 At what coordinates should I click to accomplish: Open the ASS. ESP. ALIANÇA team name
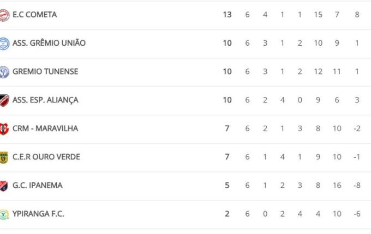45,100
